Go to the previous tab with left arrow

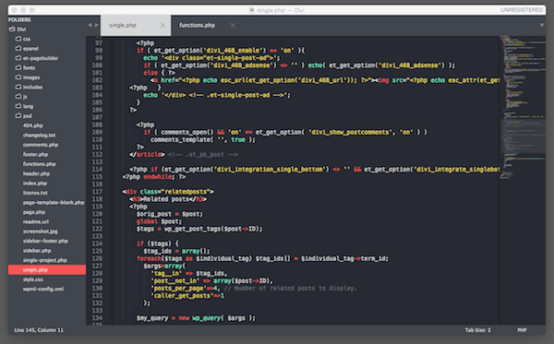pos(90,25)
